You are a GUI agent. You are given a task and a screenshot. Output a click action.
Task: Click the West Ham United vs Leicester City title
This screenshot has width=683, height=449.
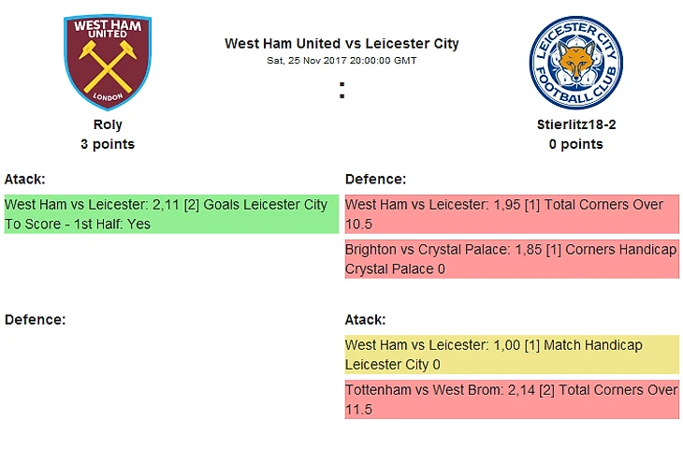tap(341, 43)
